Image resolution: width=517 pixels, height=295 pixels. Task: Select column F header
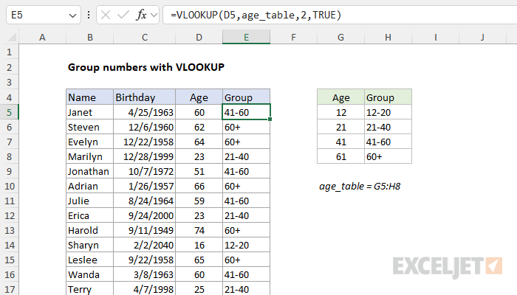(293, 37)
